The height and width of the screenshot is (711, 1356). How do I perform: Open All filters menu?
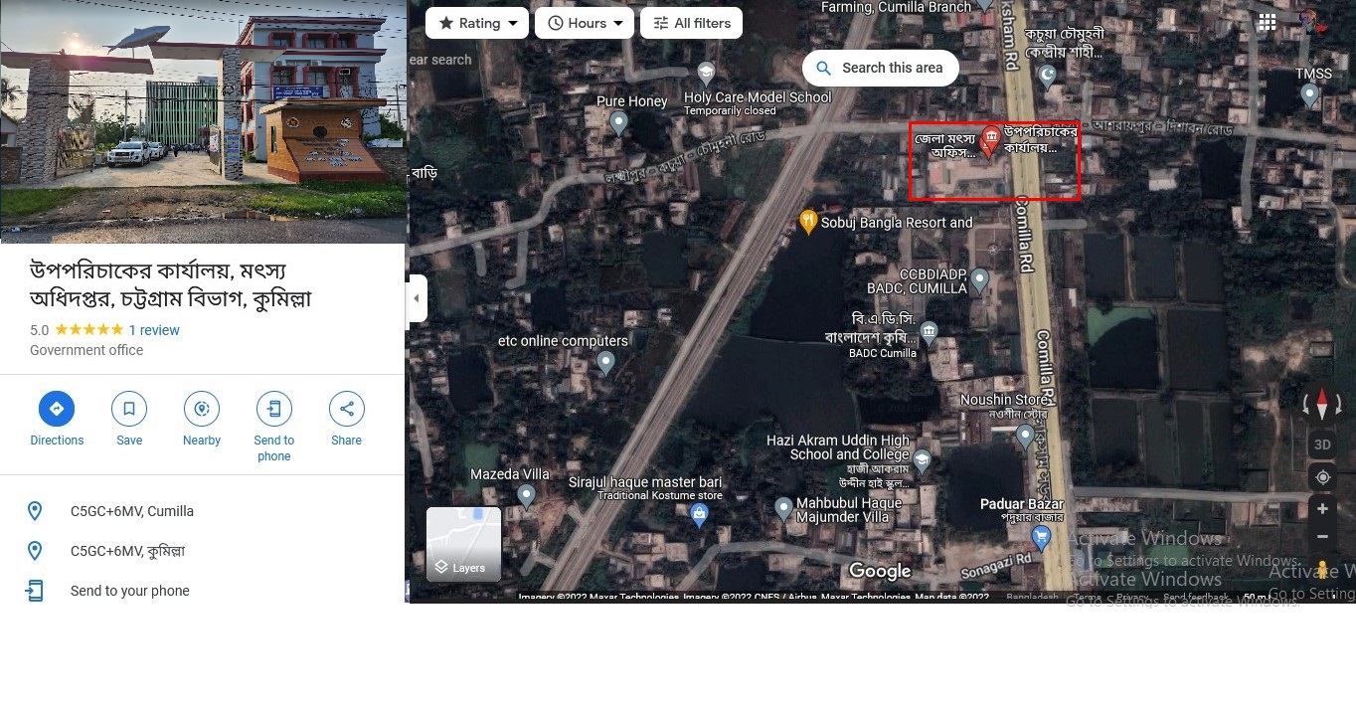pyautogui.click(x=691, y=23)
